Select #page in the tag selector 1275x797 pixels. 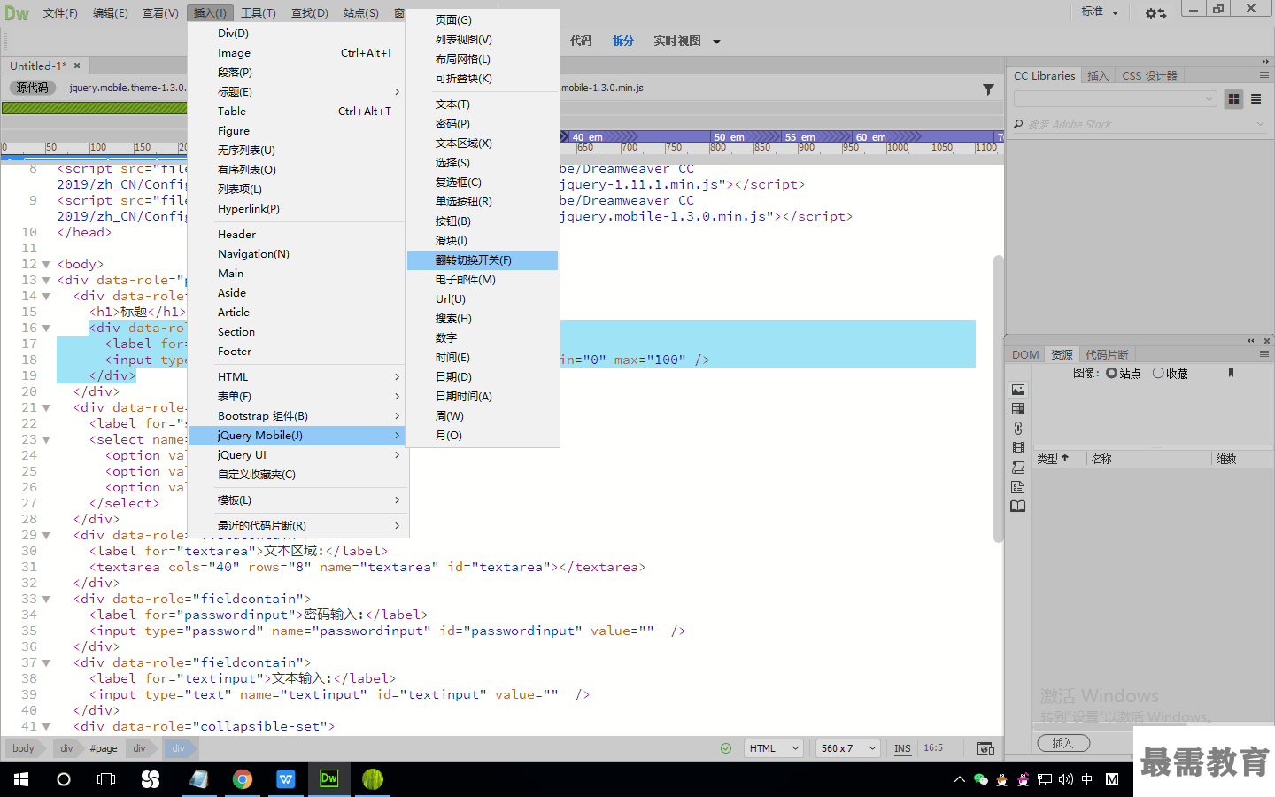coord(104,748)
